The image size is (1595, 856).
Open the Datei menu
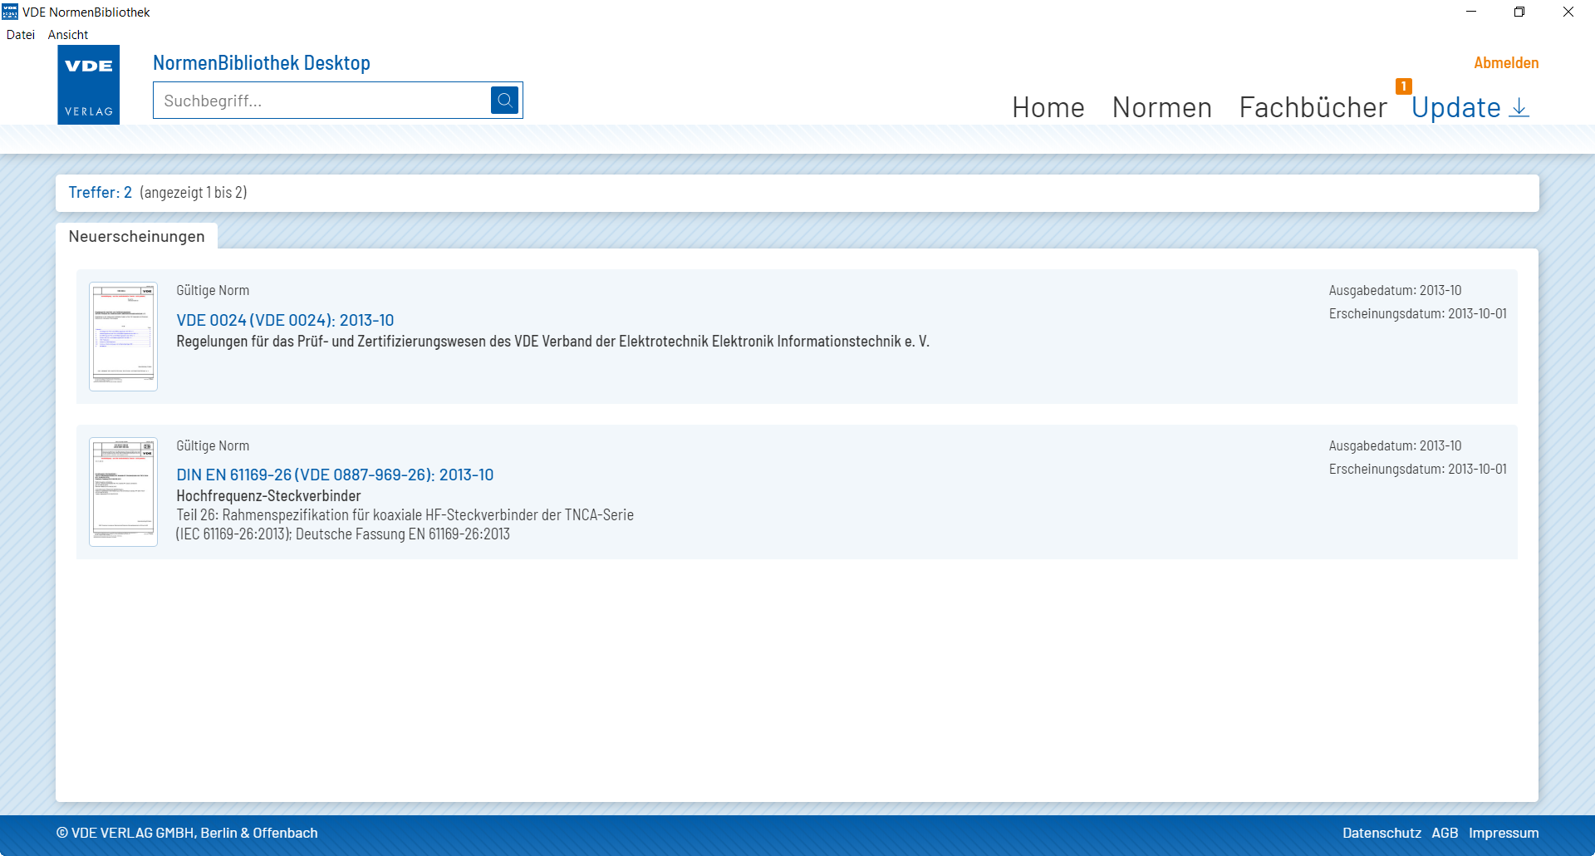coord(21,35)
